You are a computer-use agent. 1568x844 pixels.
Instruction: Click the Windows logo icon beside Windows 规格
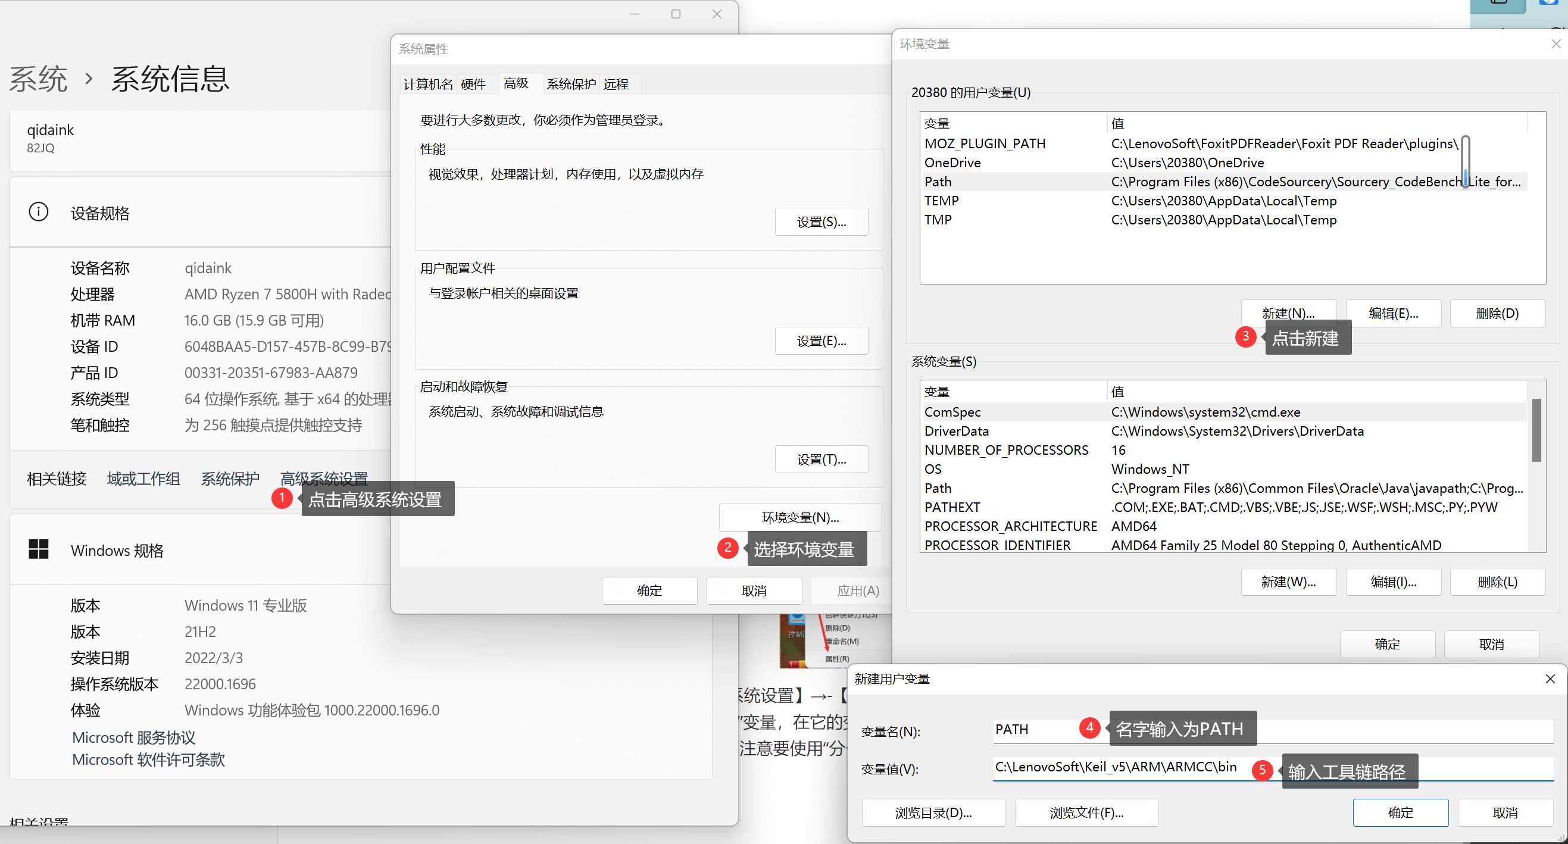38,549
